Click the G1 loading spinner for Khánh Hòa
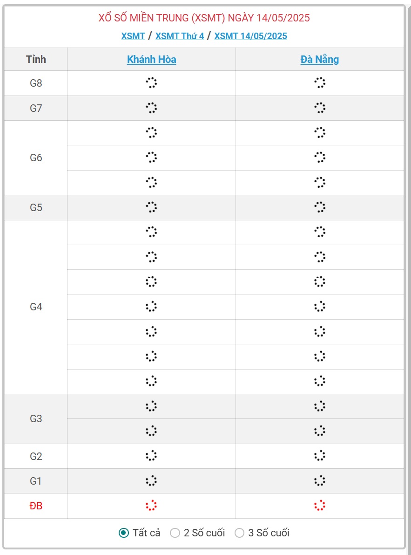Screen dimensions: 411x555 151,480
